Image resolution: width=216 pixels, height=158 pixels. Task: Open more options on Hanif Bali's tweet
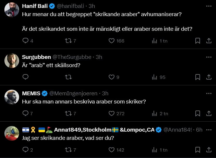point(209,6)
